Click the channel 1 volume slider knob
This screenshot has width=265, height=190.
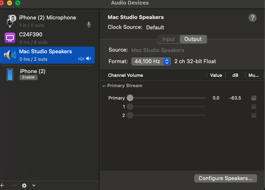pyautogui.click(x=130, y=107)
